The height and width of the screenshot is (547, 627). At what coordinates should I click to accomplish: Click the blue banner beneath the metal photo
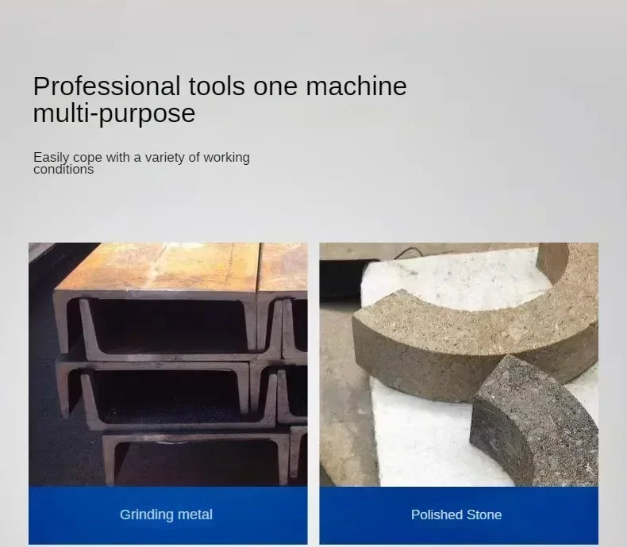coord(168,515)
